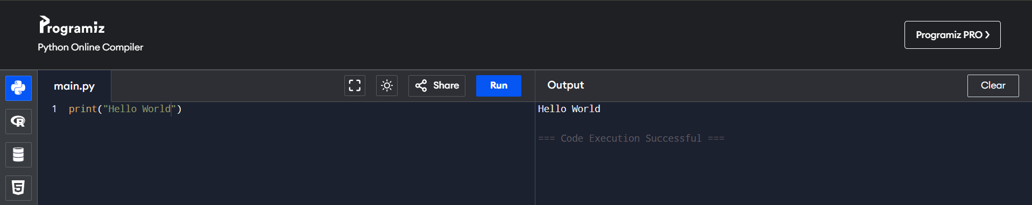Image resolution: width=1032 pixels, height=205 pixels.
Task: Open the SQL database compiler icon
Action: click(x=18, y=155)
